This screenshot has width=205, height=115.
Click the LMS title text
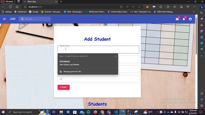coord(12,19)
